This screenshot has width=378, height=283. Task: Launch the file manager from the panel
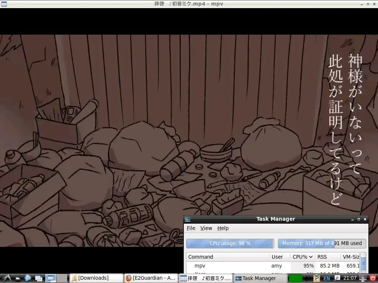18,279
